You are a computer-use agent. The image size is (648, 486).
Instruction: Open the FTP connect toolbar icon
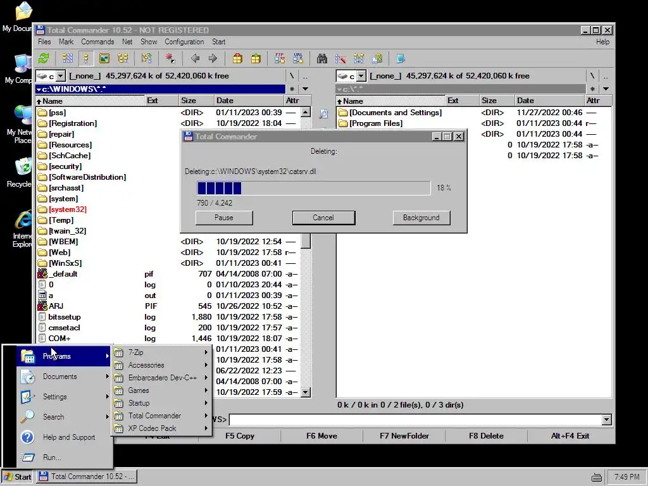(280, 59)
